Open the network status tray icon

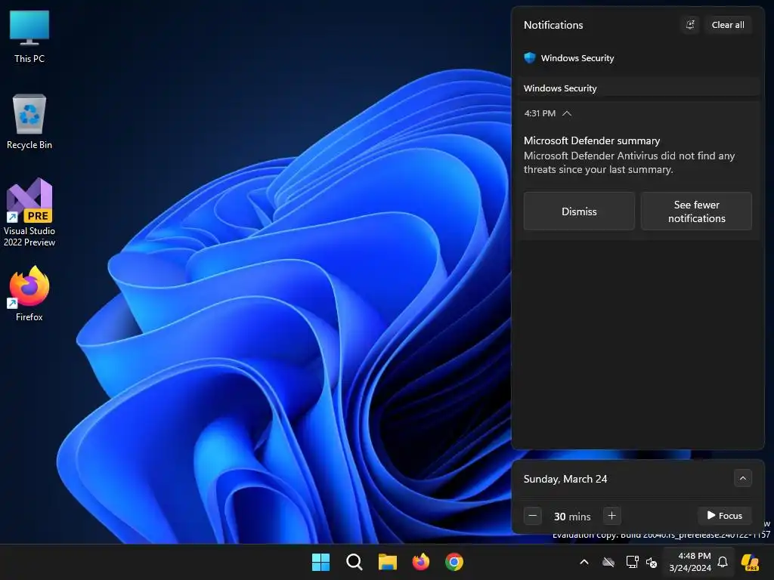[632, 562]
